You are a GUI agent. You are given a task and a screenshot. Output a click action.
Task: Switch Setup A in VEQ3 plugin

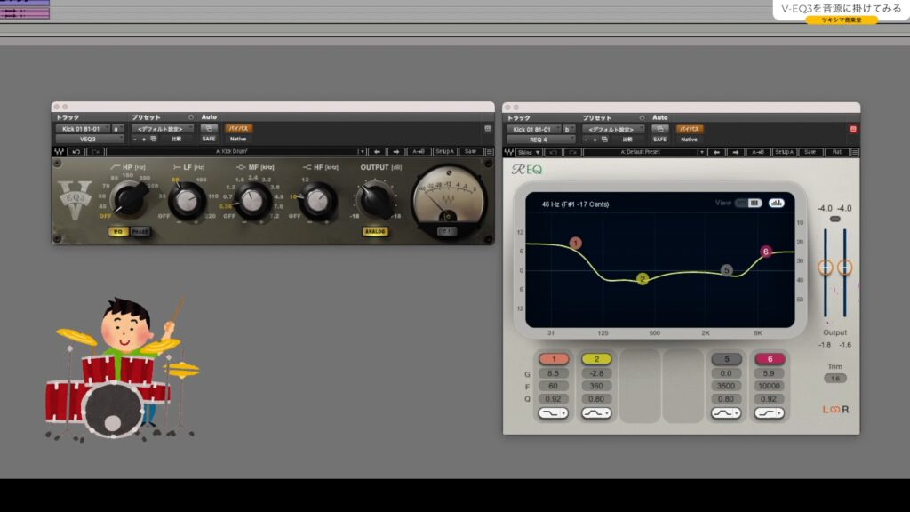(x=445, y=151)
